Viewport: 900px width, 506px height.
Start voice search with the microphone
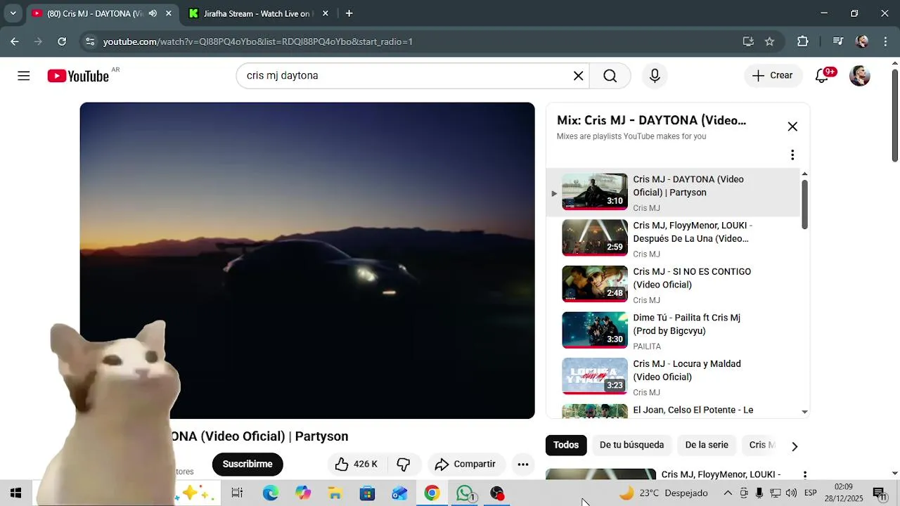click(655, 76)
